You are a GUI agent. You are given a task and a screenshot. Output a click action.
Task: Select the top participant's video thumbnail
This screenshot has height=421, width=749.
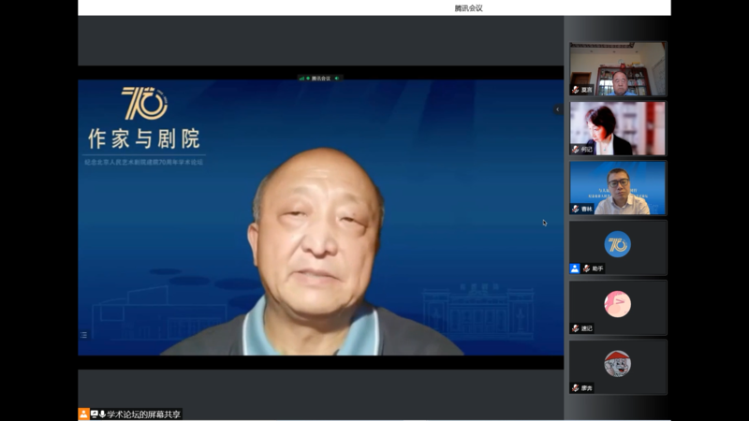(618, 67)
